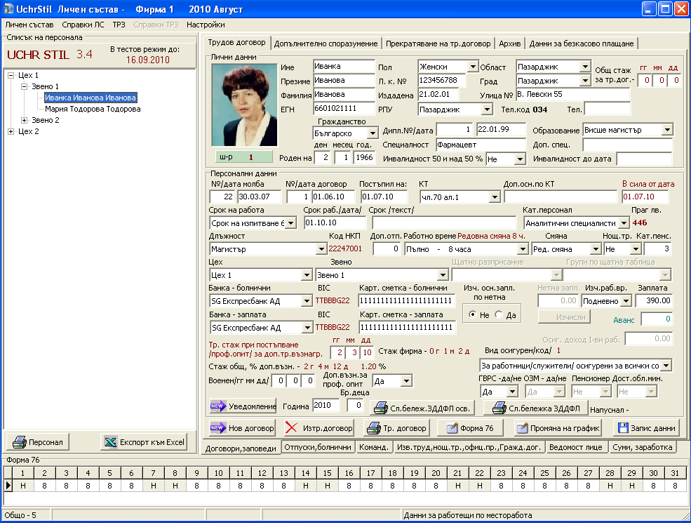Screen dimensions: 691x525
Task: Click the red X icon on Изтр.договор
Action: [x=291, y=428]
